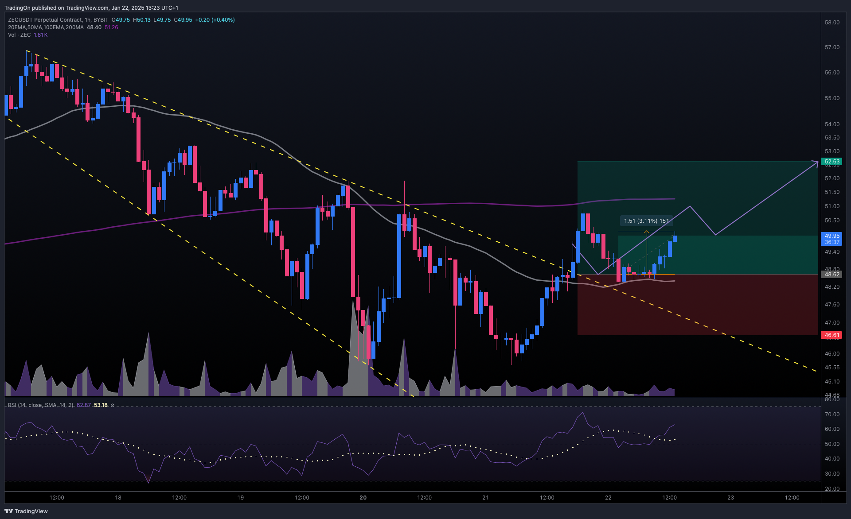This screenshot has height=519, width=851.
Task: Click the 45.55 price axis label
Action: [832, 368]
